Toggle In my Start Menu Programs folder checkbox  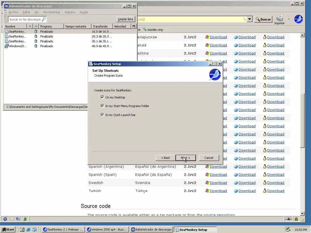point(102,106)
